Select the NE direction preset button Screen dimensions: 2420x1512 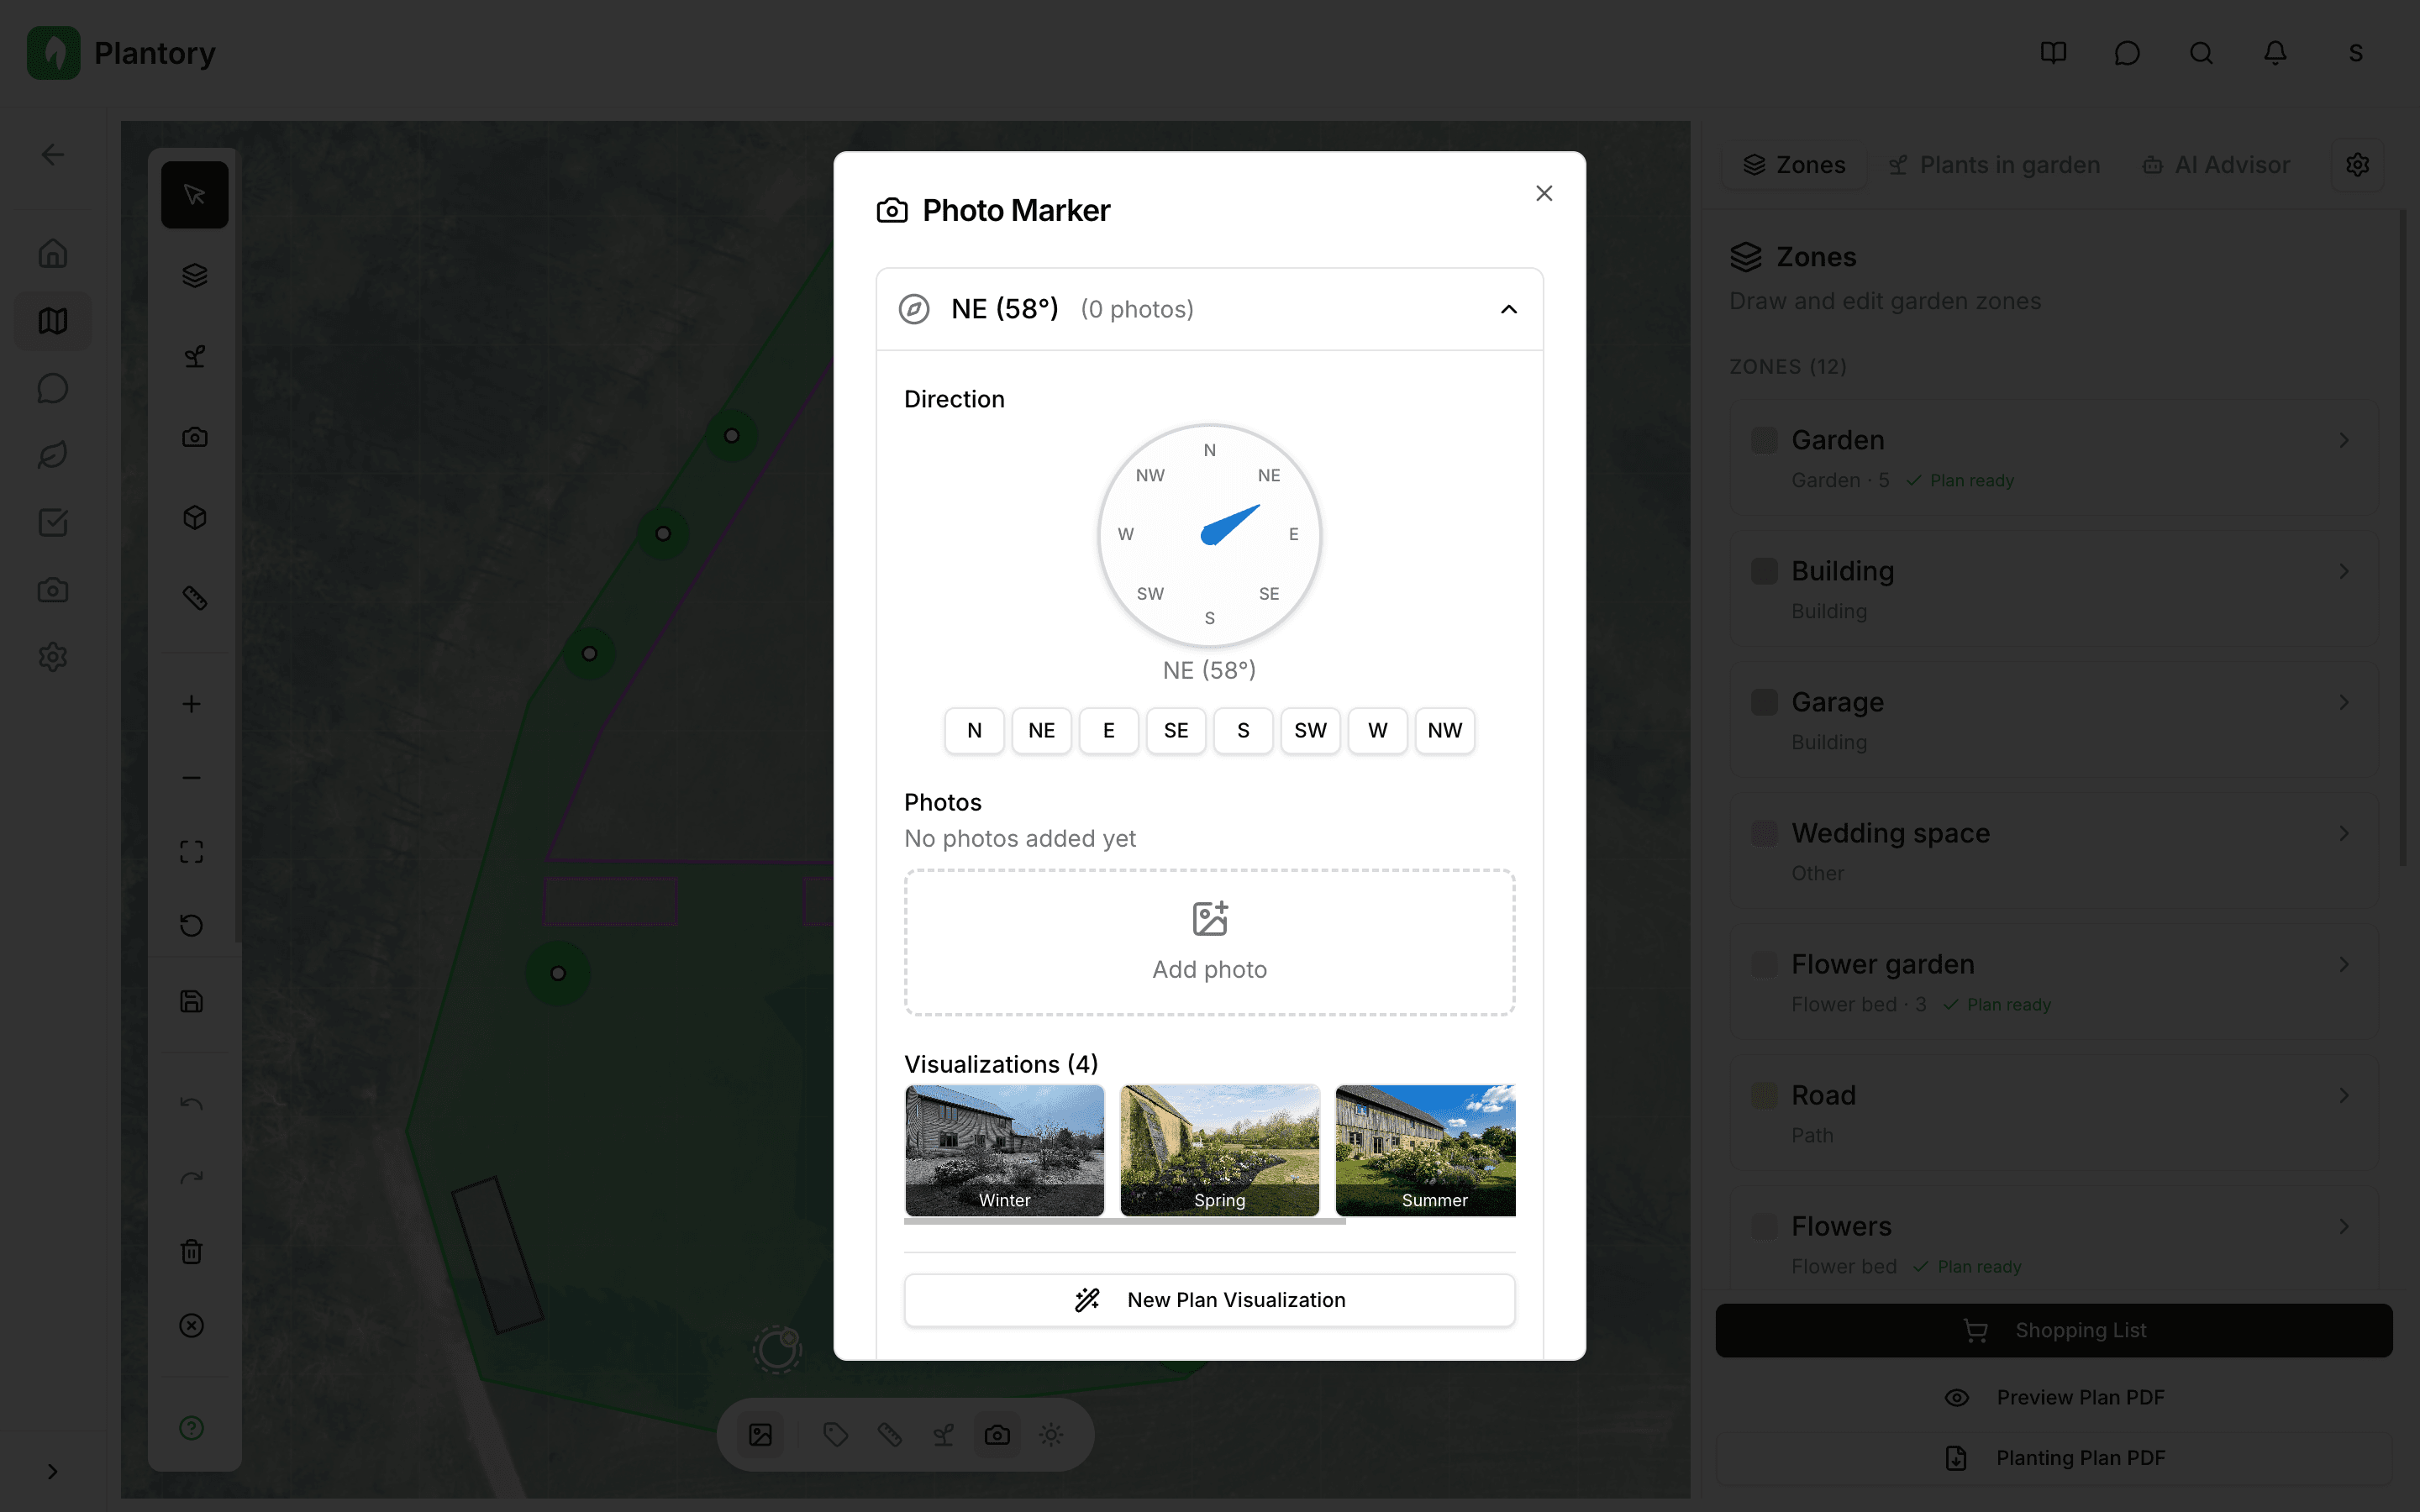pos(1041,730)
